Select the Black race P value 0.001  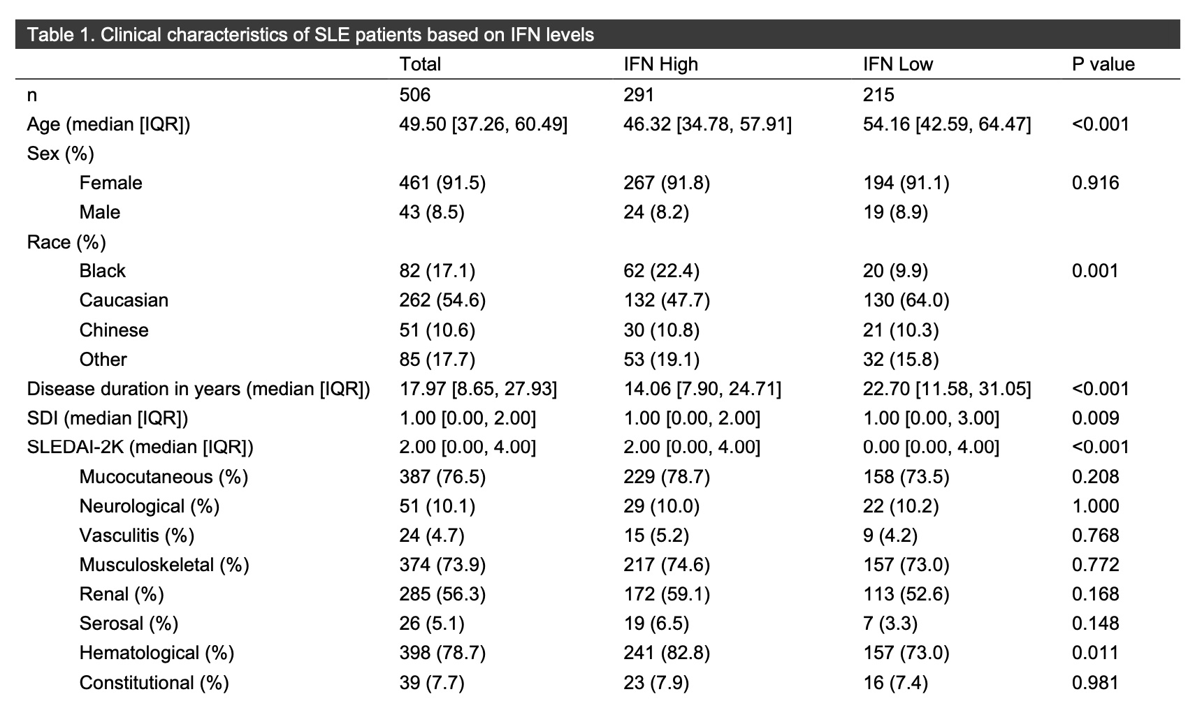[x=1095, y=271]
